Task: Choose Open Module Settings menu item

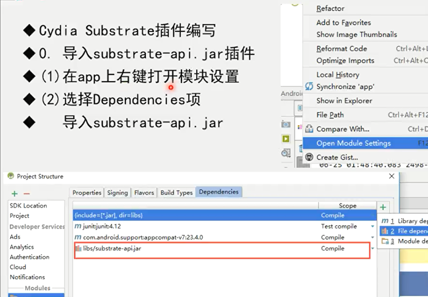Action: click(365, 143)
